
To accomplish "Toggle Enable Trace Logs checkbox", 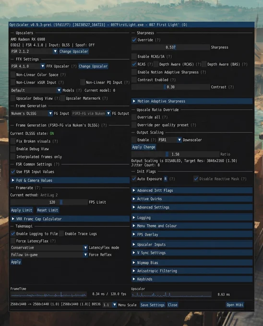I will (x=61, y=233).
